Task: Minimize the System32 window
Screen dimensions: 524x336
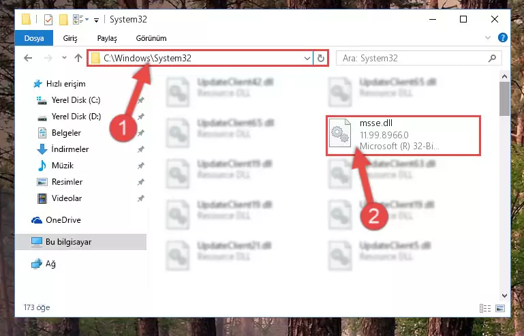Action: pyautogui.click(x=433, y=19)
